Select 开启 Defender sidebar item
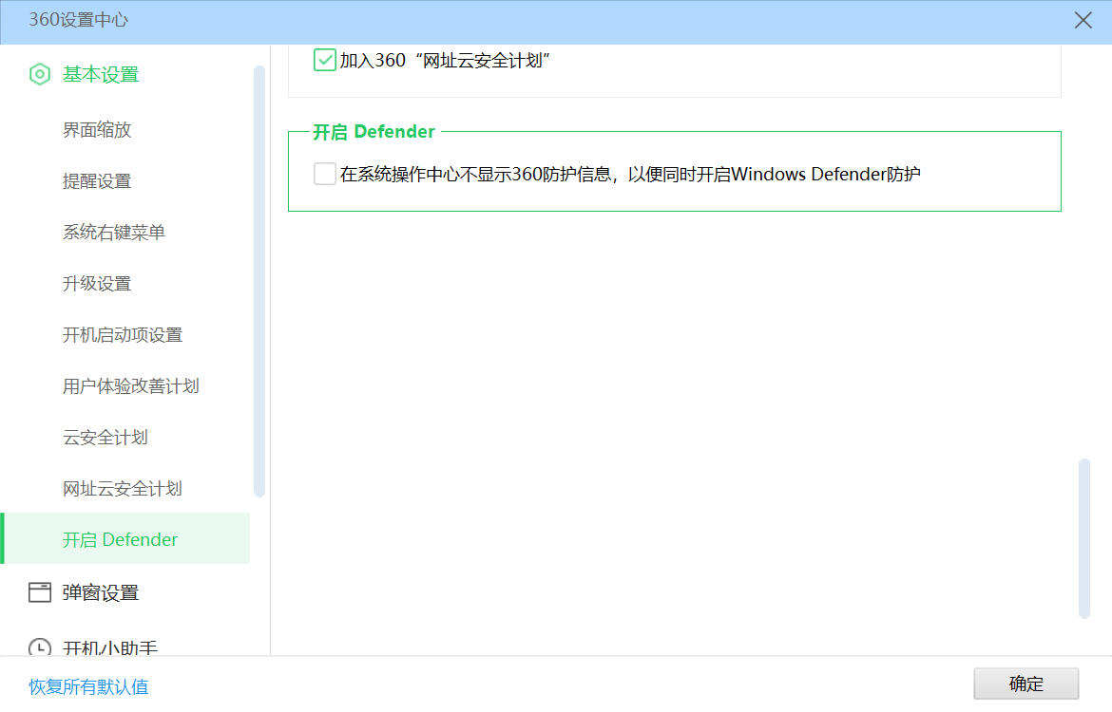Image resolution: width=1112 pixels, height=712 pixels. (126, 539)
